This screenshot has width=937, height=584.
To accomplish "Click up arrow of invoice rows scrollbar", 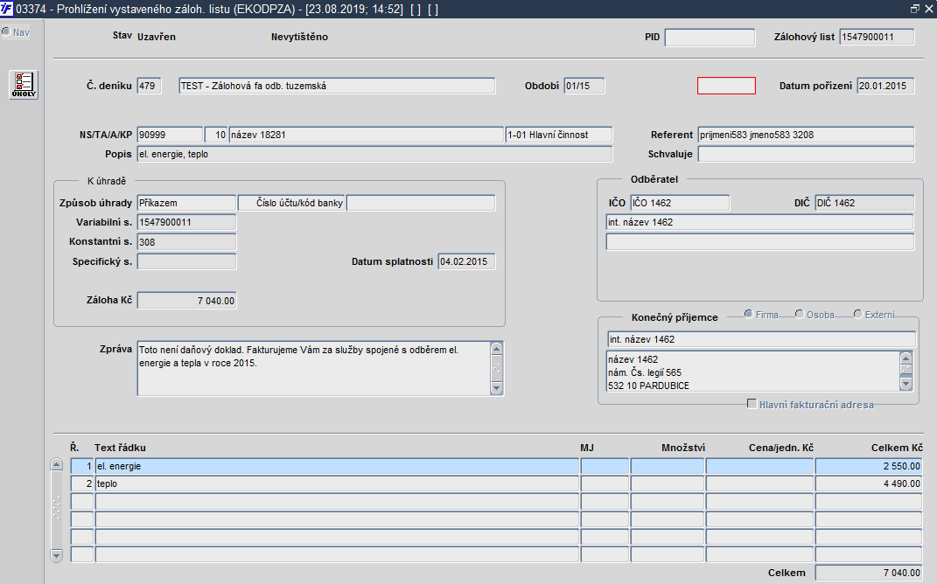I will click(56, 464).
